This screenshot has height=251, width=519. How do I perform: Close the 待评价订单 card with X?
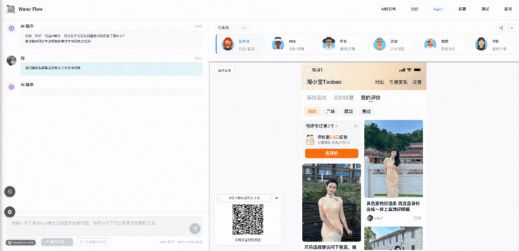tap(356, 126)
